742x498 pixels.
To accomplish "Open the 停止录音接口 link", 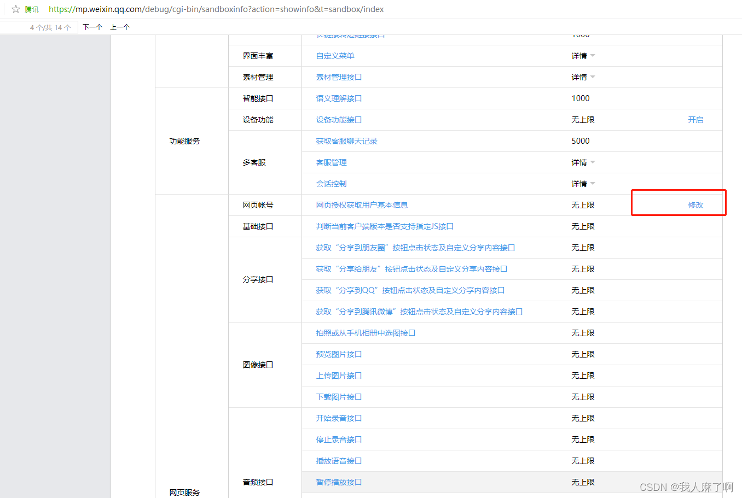I will coord(339,440).
